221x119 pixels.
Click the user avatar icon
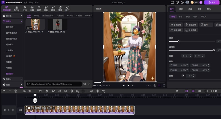click(x=187, y=2)
